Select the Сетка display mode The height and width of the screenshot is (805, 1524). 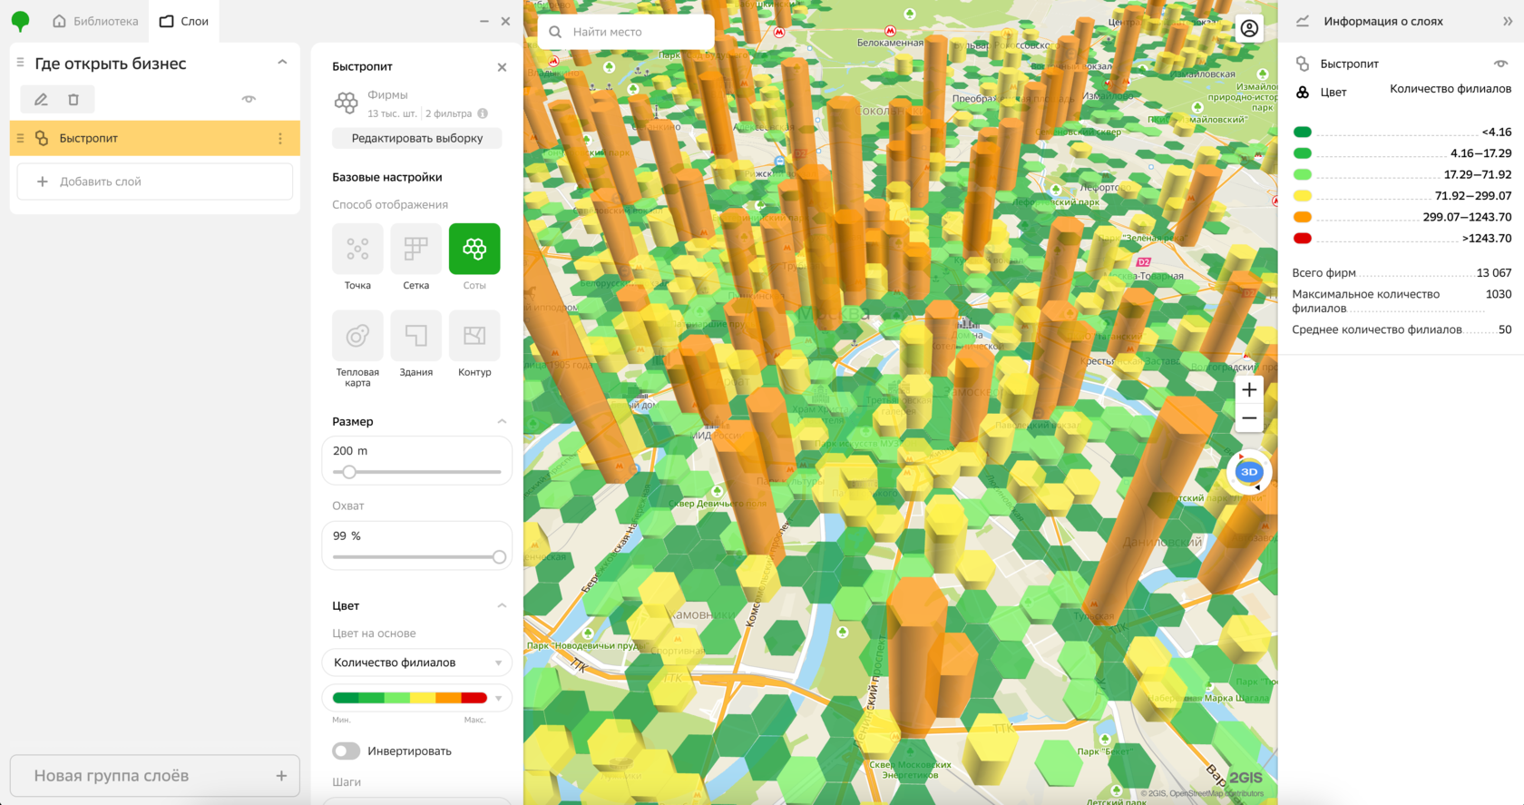coord(416,249)
